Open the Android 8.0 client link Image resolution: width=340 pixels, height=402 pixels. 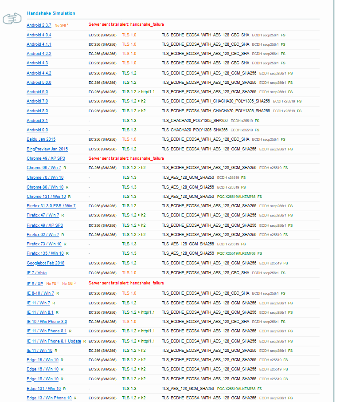click(37, 111)
